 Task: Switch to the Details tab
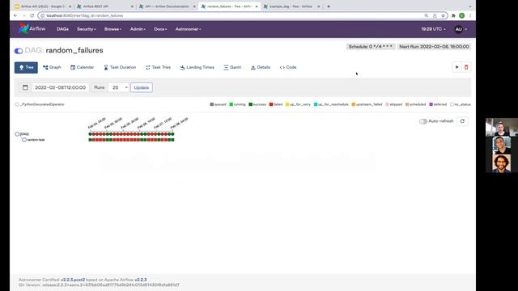pyautogui.click(x=261, y=67)
